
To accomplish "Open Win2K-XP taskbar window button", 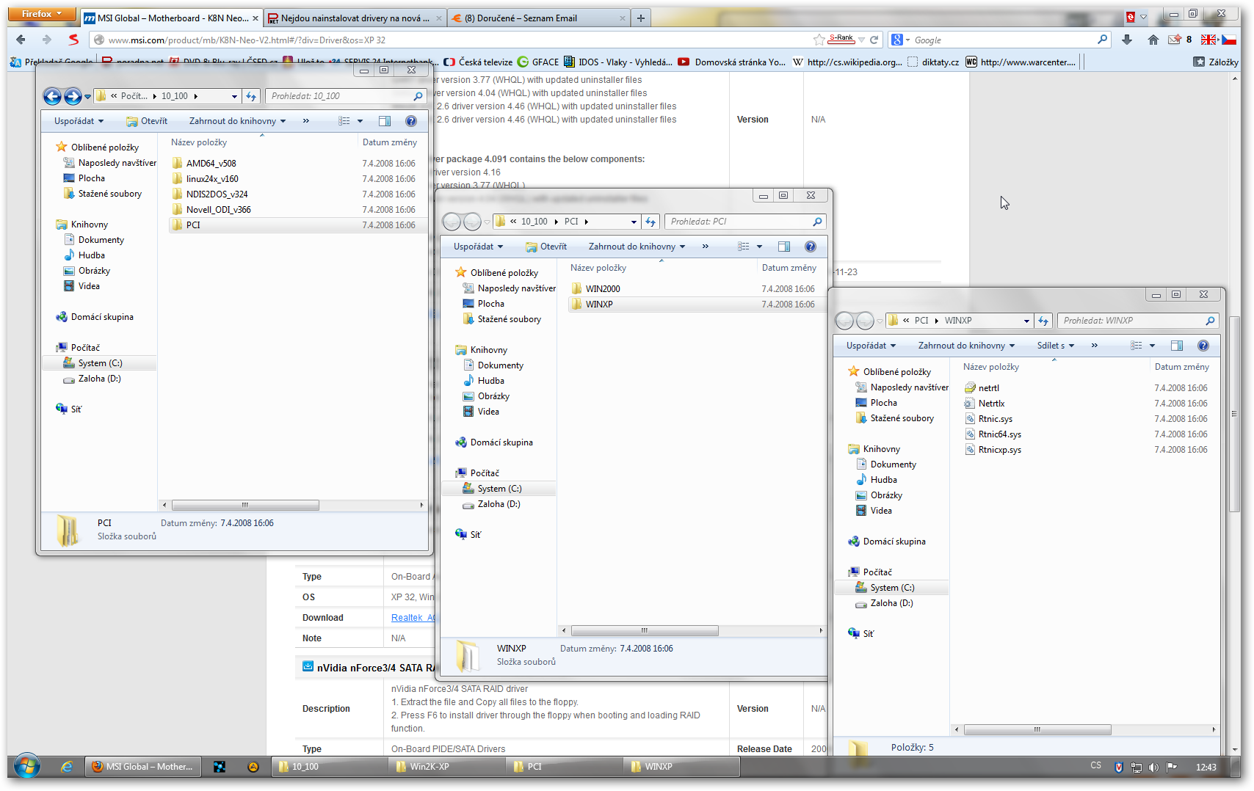I will [446, 767].
